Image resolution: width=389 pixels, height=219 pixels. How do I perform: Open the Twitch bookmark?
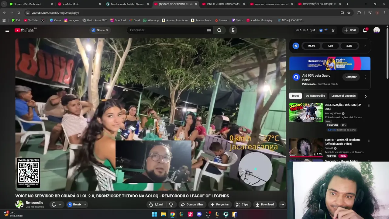tap(237, 20)
